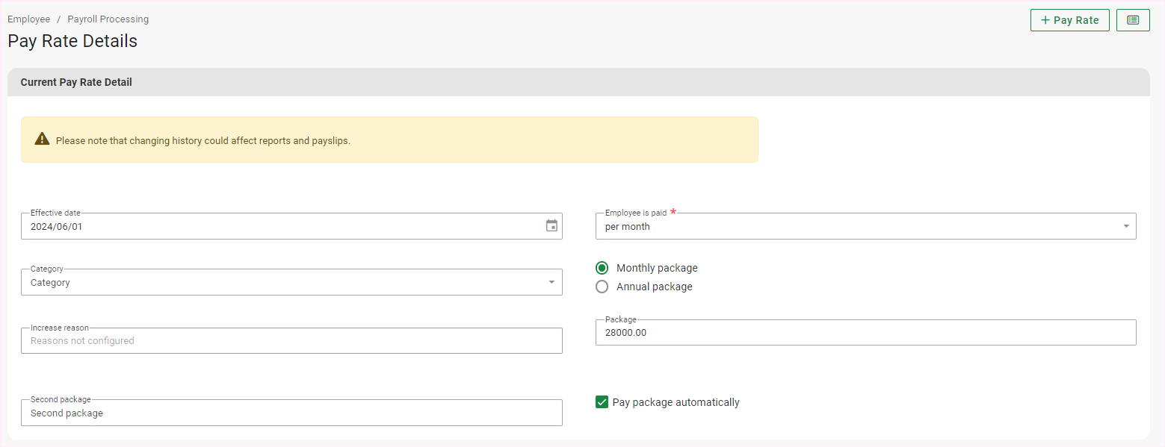Click the list view icon button
This screenshot has height=447, width=1165.
[x=1133, y=20]
